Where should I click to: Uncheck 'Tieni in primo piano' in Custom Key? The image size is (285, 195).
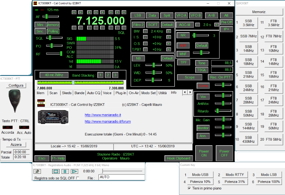point(189,188)
